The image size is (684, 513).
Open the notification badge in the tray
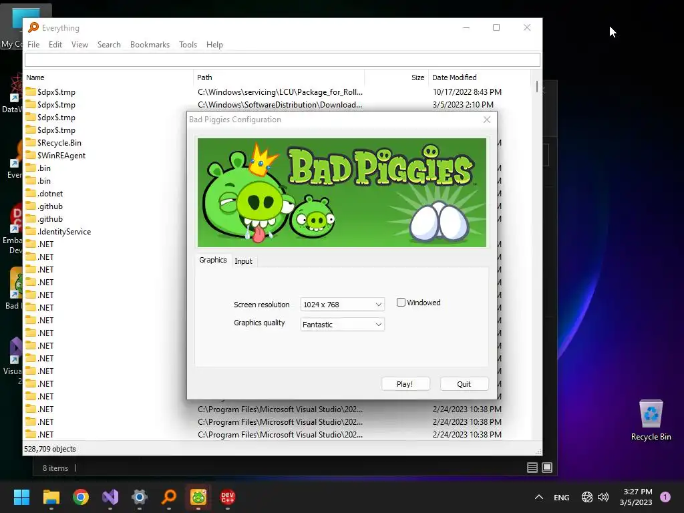(665, 497)
